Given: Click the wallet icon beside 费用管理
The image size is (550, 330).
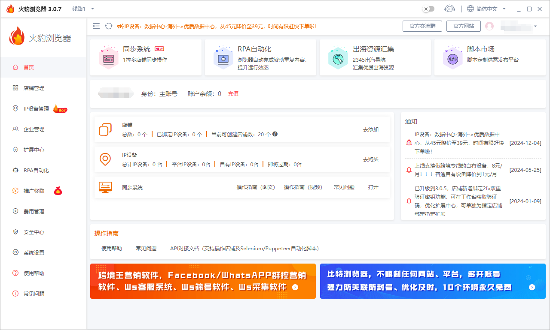Looking at the screenshot, I should [x=15, y=211].
